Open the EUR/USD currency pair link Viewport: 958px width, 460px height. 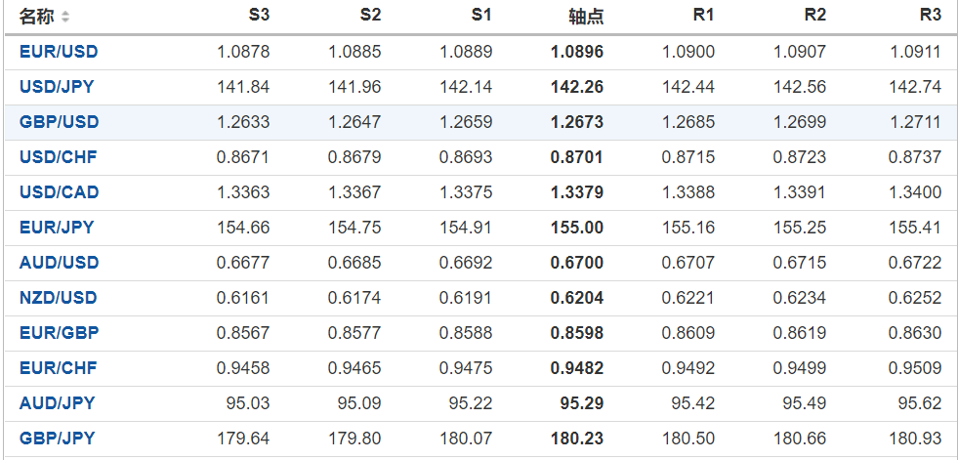(59, 52)
